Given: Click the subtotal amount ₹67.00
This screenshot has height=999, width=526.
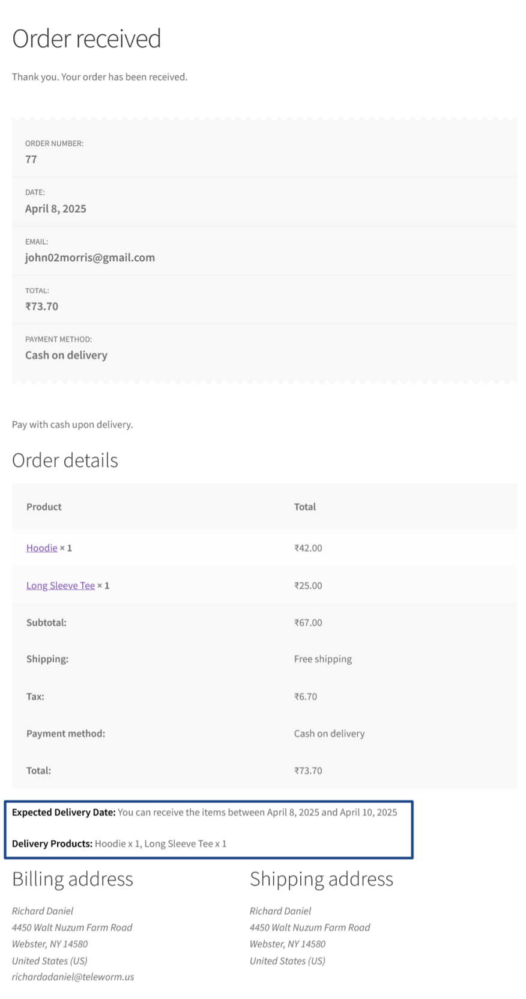Looking at the screenshot, I should click(308, 623).
